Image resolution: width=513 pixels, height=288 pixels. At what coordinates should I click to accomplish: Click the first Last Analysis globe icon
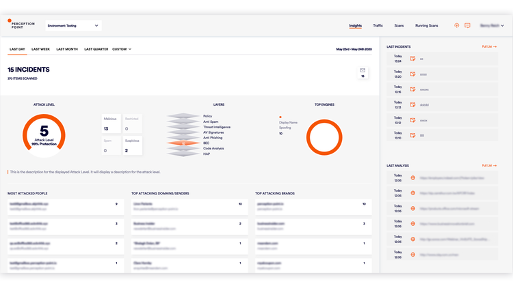[412, 178]
